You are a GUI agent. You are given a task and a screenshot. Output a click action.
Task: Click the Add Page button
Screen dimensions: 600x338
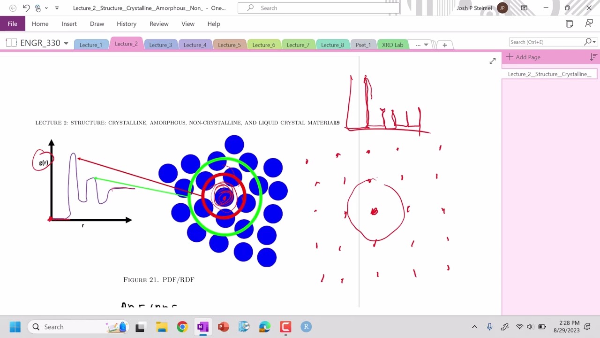click(x=524, y=57)
